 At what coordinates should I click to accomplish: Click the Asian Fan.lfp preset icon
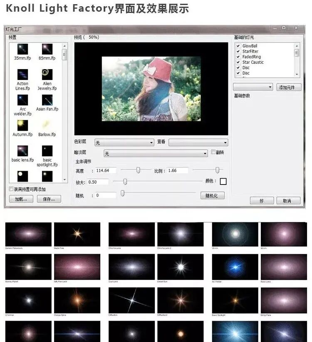[47, 100]
